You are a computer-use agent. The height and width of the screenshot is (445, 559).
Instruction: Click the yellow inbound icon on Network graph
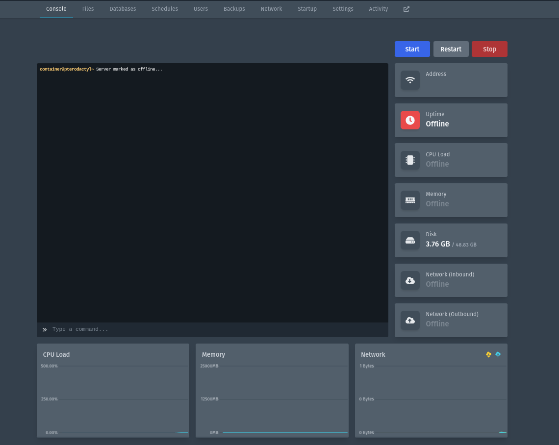(x=488, y=354)
